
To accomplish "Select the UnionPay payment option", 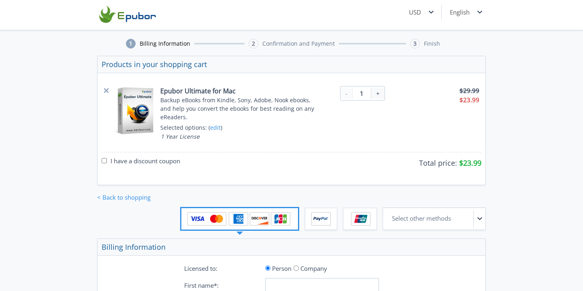I will tap(360, 219).
